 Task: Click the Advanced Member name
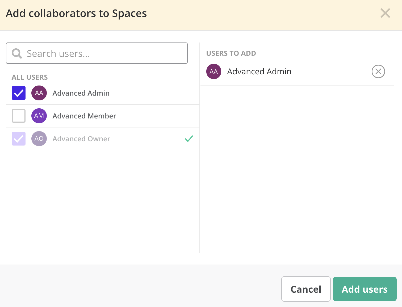pyautogui.click(x=84, y=116)
